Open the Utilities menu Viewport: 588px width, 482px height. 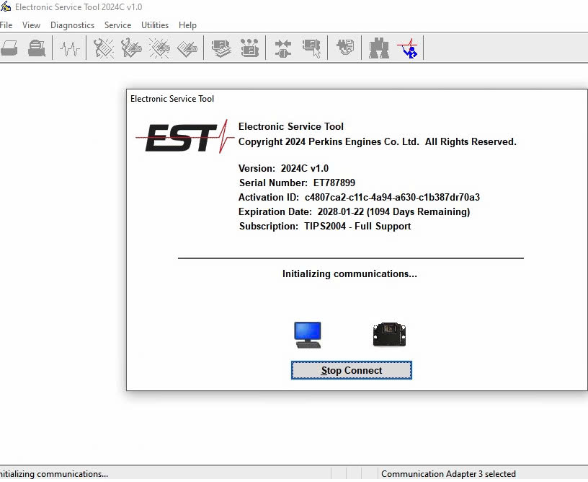(x=155, y=25)
